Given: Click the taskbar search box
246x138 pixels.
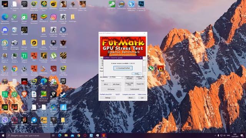Looking at the screenshot, I should [28, 135].
